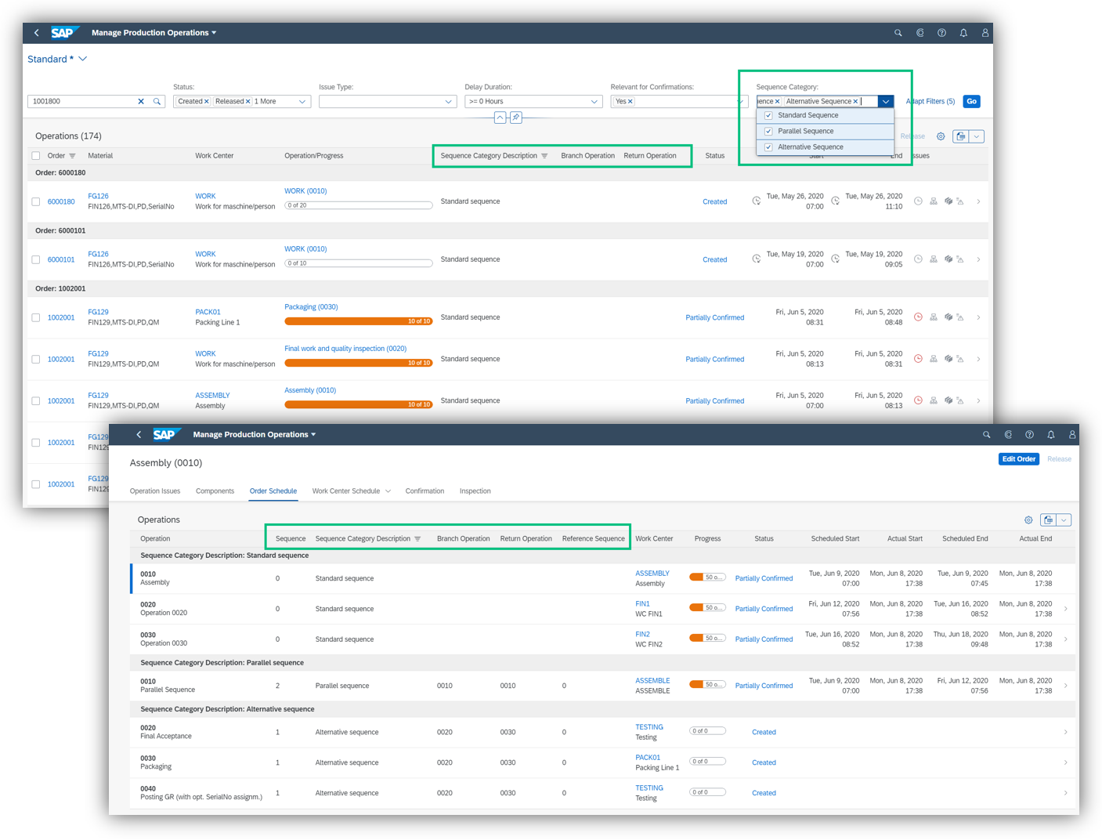This screenshot has height=840, width=1102.
Task: Collapse the filter bar header arrow
Action: pos(500,118)
